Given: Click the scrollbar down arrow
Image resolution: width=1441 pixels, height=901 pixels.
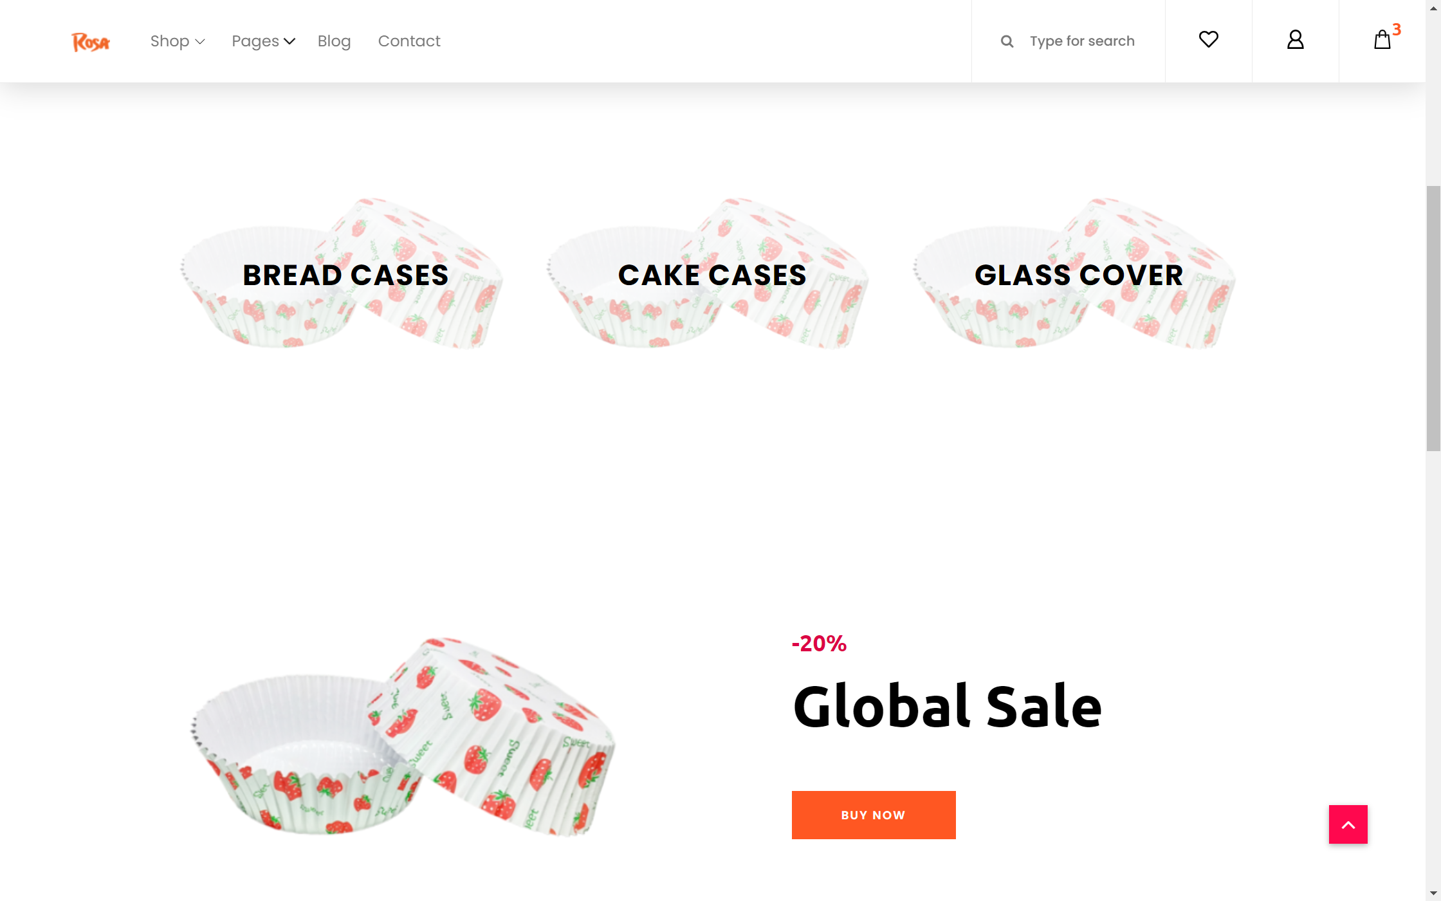Looking at the screenshot, I should coord(1433,893).
